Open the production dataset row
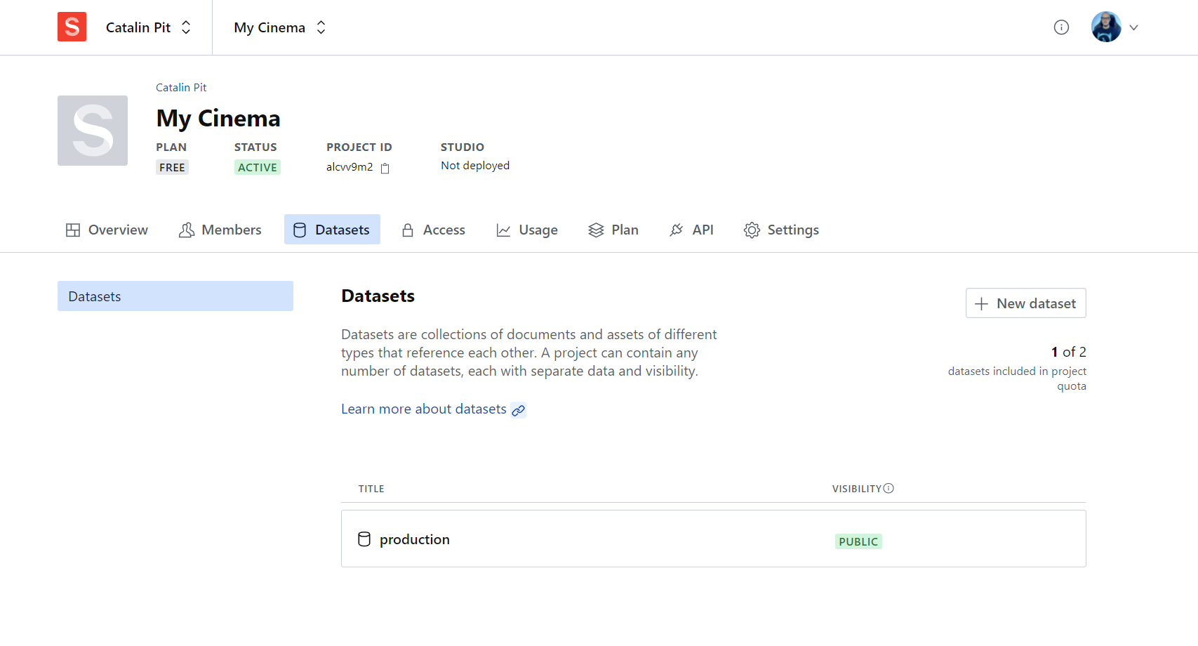 click(x=713, y=539)
